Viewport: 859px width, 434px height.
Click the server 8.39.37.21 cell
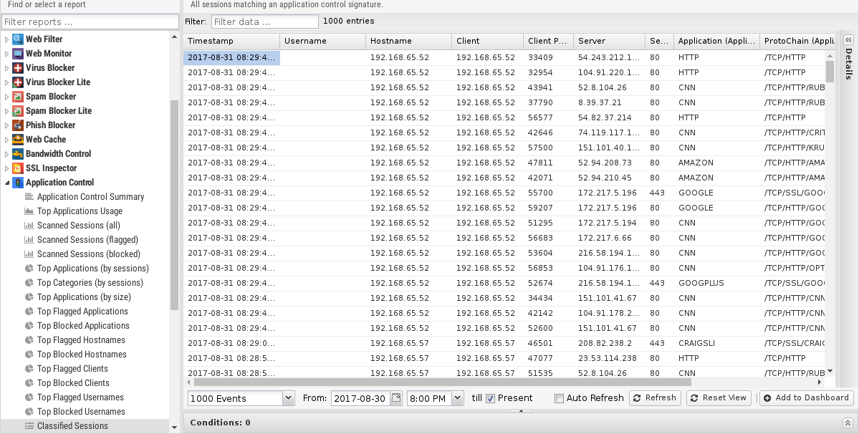609,102
